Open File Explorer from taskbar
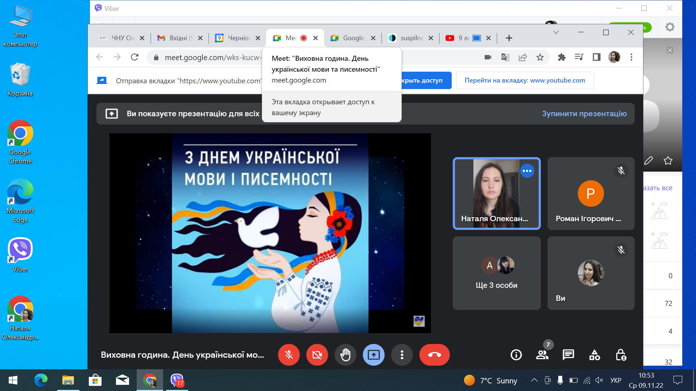 pyautogui.click(x=68, y=380)
